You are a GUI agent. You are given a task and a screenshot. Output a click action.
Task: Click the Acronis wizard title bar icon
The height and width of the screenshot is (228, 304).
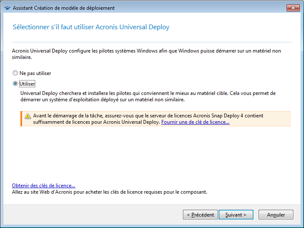(x=7, y=8)
